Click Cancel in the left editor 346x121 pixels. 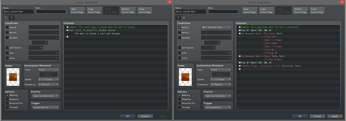[x=145, y=116]
